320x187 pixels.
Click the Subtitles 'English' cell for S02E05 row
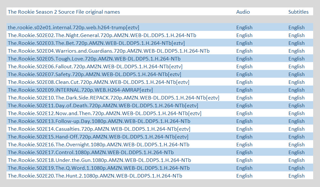pyautogui.click(x=296, y=59)
